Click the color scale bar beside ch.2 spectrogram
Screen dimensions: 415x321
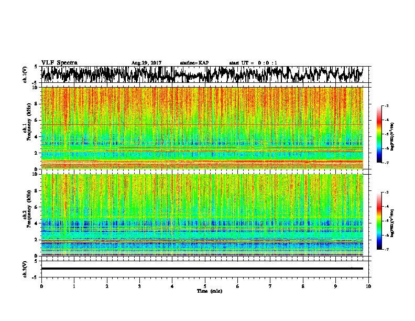click(x=379, y=221)
